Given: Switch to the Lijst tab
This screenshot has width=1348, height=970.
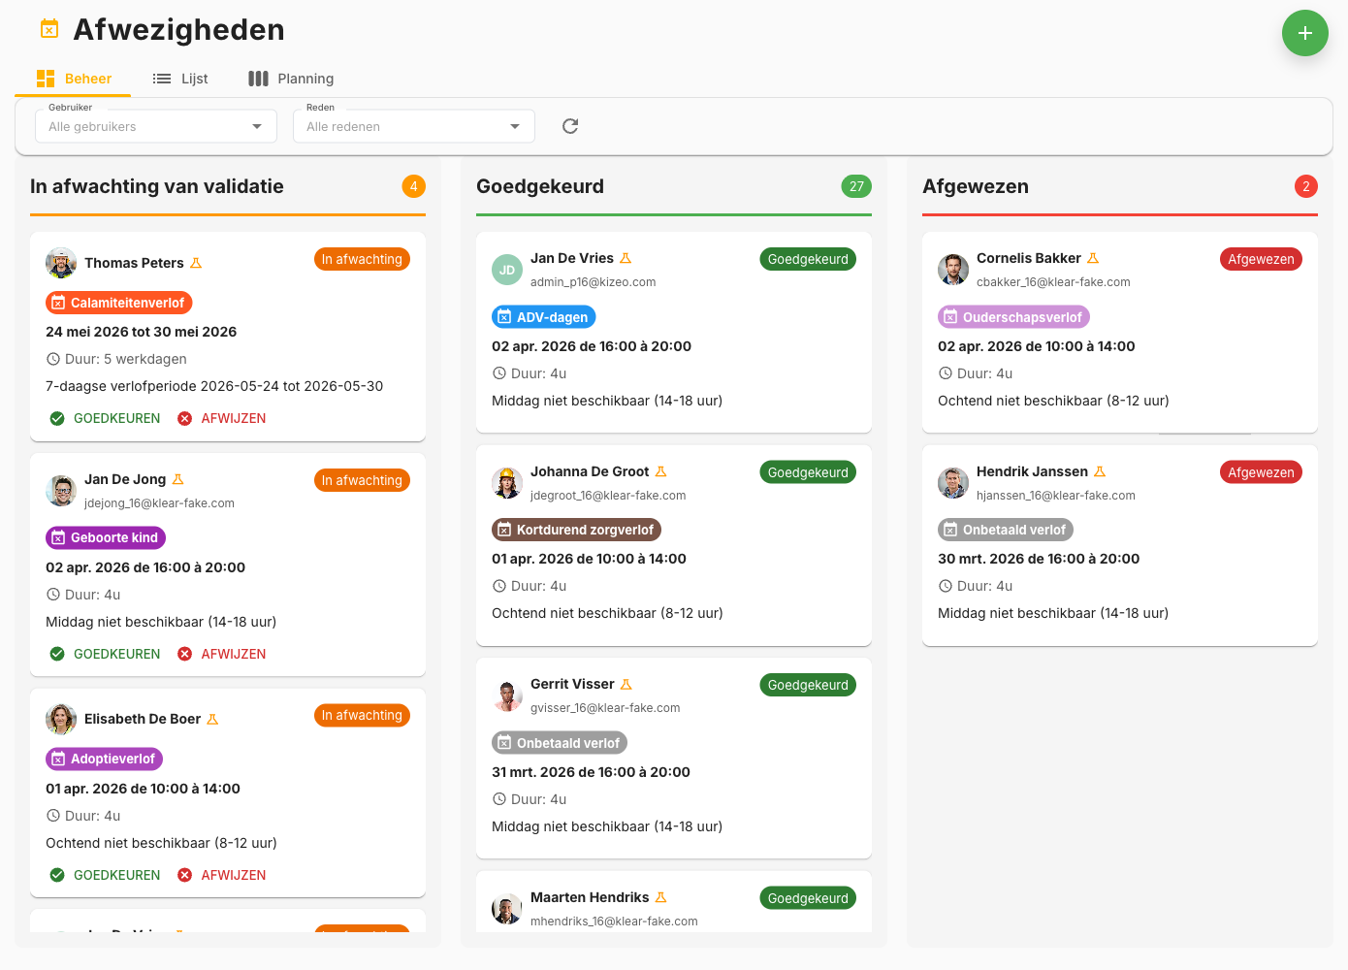Looking at the screenshot, I should 180,78.
